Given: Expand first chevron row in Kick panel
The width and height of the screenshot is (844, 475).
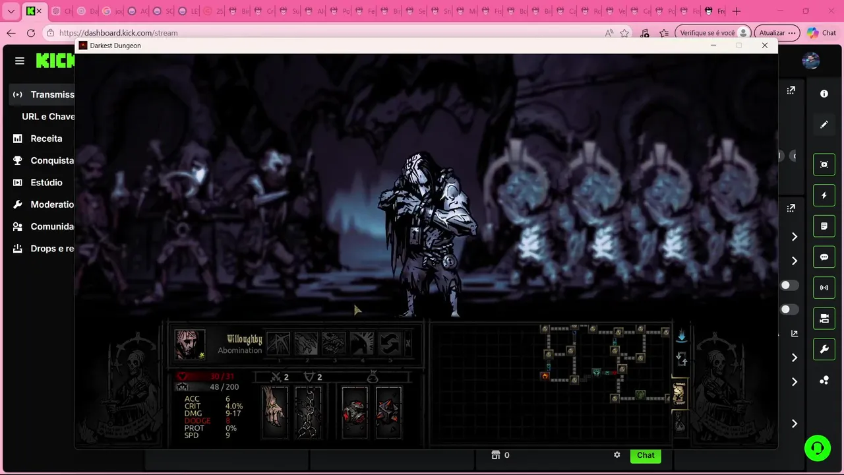Looking at the screenshot, I should point(795,237).
